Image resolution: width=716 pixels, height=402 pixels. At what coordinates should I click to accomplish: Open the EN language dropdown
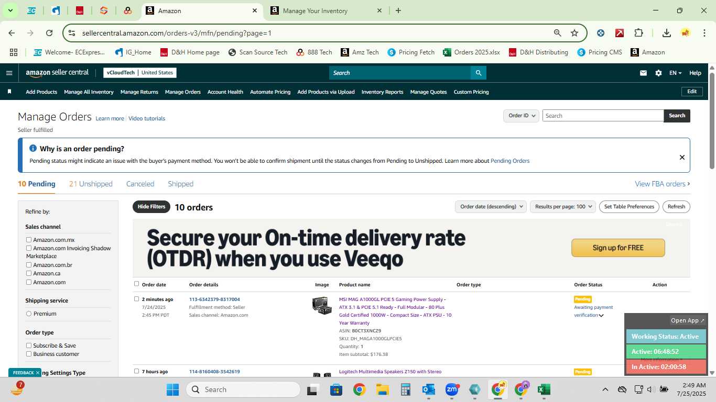676,73
